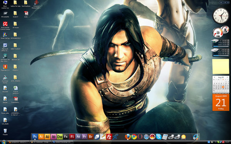The width and height of the screenshot is (231, 144).
Task: Select the Recycle Bin desktop icon
Action: (5, 132)
